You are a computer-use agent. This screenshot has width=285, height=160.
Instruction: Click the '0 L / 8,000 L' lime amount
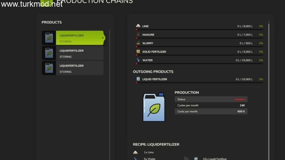click(245, 26)
